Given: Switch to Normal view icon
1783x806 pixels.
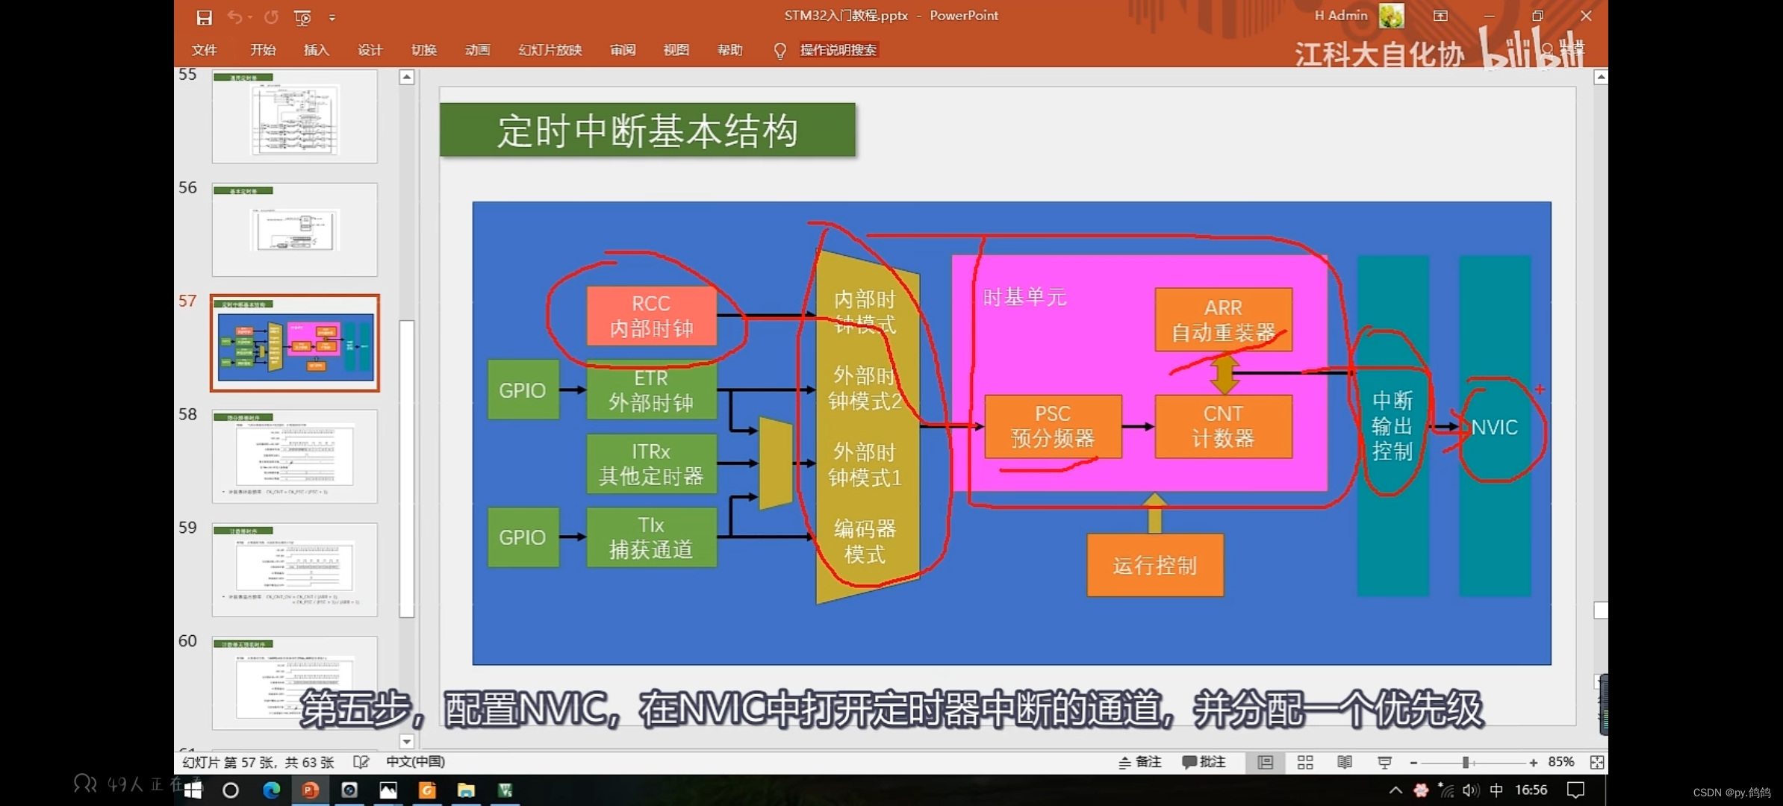Looking at the screenshot, I should [x=1265, y=762].
